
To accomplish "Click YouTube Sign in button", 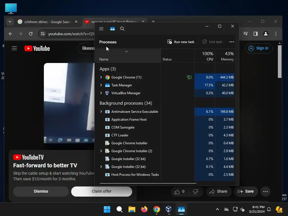I will pos(259,48).
